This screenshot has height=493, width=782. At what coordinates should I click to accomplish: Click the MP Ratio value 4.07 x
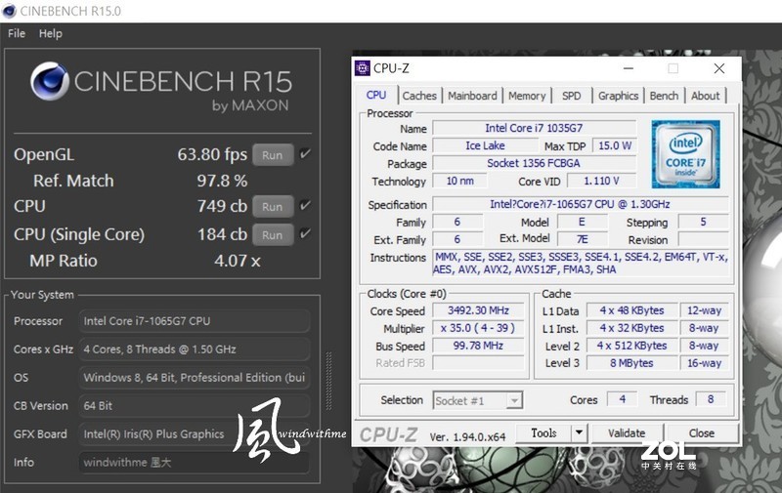237,261
